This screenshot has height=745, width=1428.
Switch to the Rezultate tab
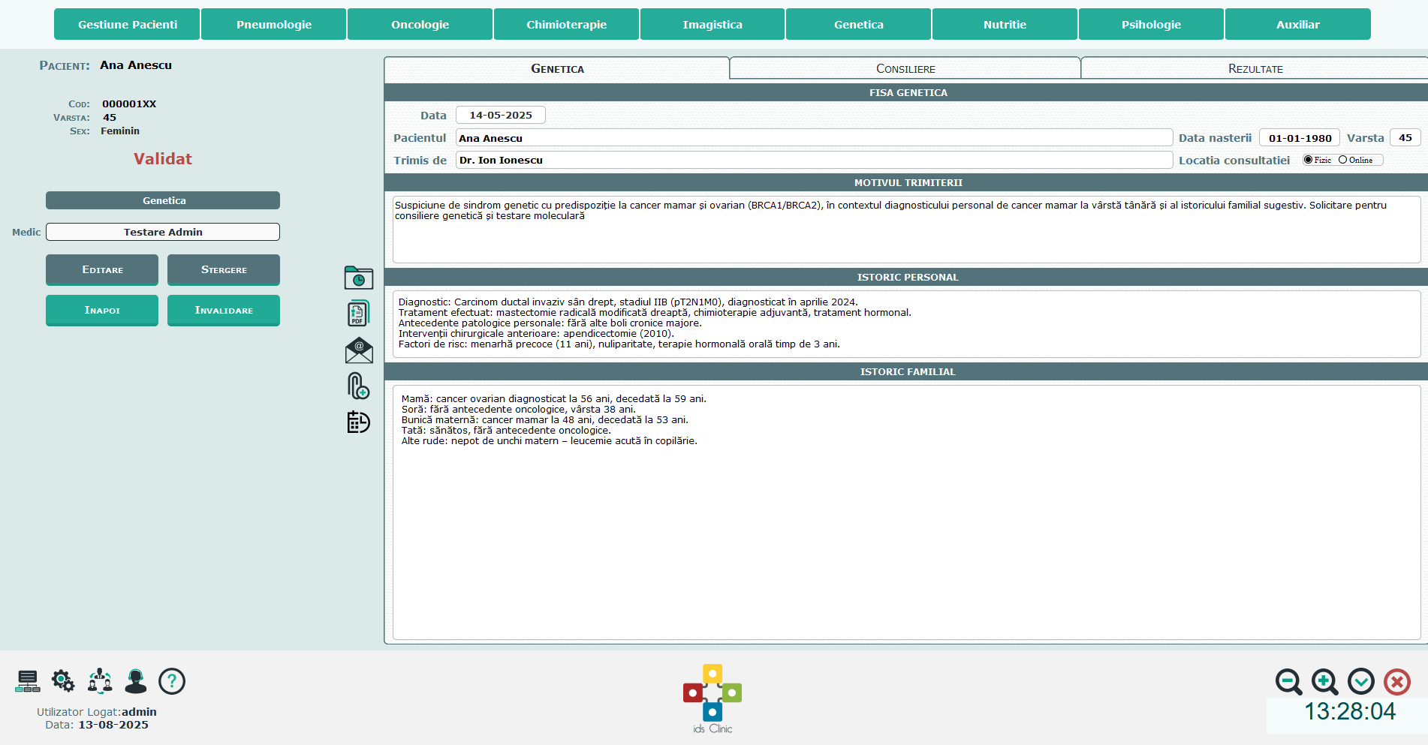tap(1255, 68)
